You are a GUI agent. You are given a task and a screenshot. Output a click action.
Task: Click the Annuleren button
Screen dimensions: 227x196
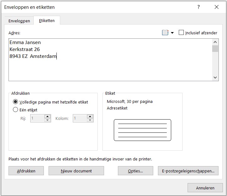205,188
